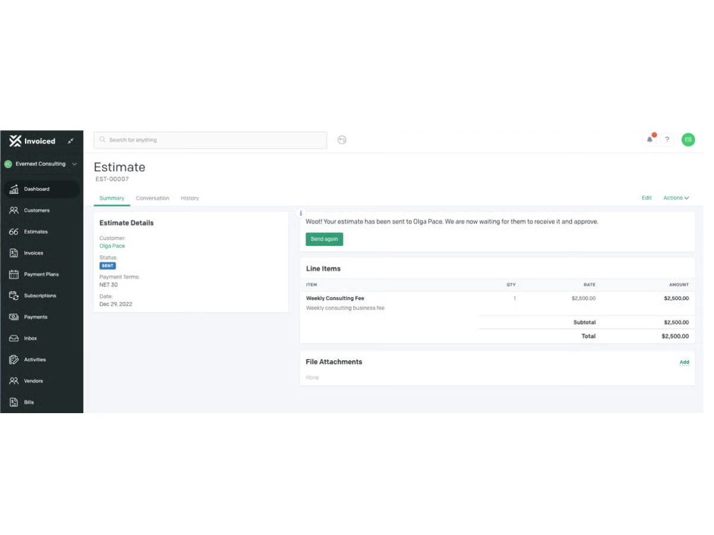The height and width of the screenshot is (535, 714).
Task: Click the blue info icon on message
Action: 301,213
